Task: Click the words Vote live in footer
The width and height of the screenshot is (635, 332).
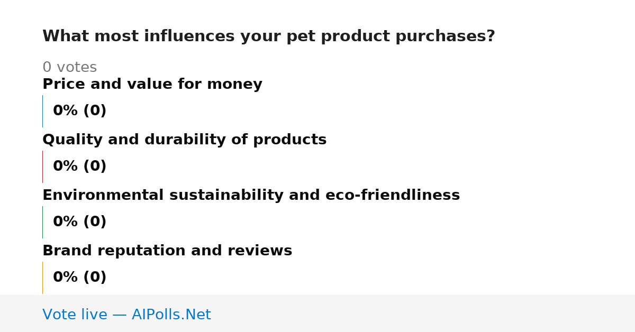Action: pos(75,315)
